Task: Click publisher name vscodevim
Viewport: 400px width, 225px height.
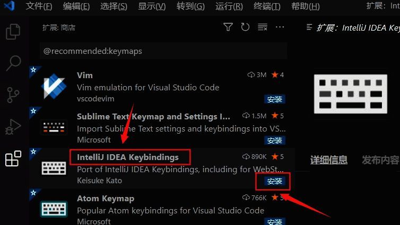Action: (x=95, y=99)
